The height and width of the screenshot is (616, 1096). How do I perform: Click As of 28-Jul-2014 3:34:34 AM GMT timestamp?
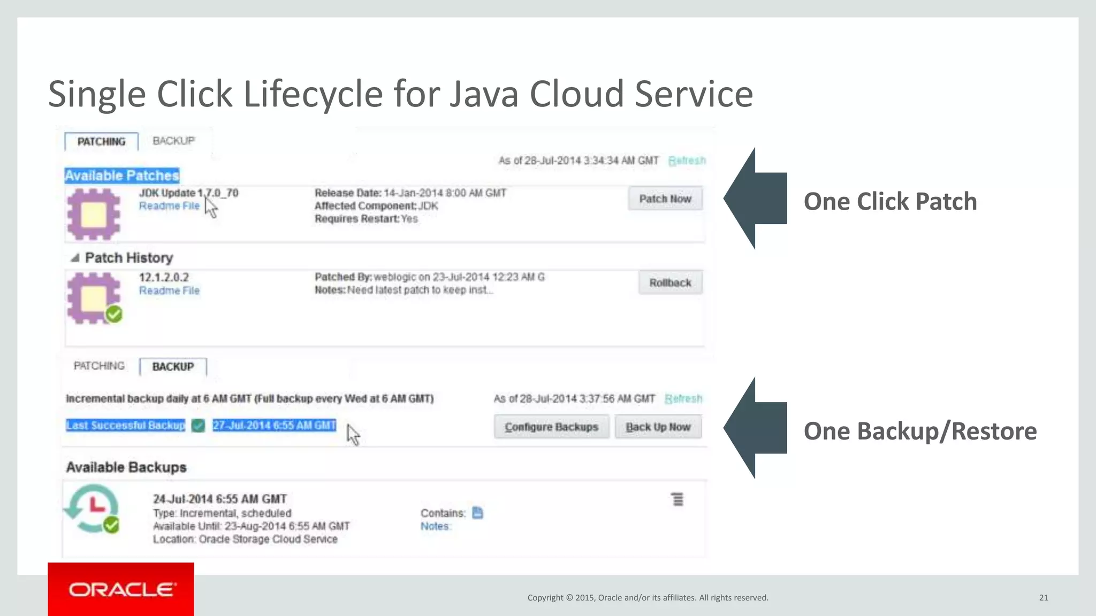coord(579,160)
